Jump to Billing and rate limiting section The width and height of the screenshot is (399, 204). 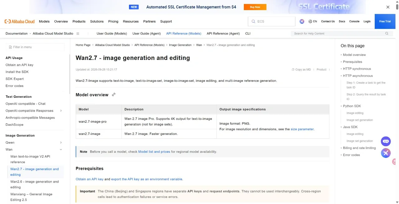tap(359, 148)
